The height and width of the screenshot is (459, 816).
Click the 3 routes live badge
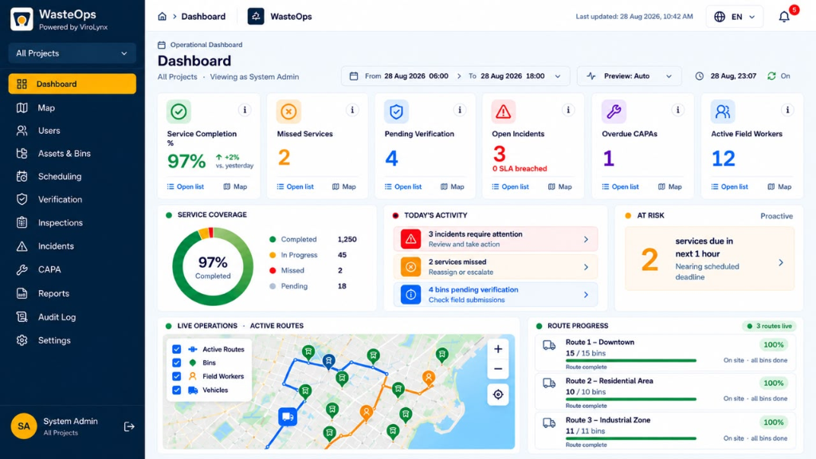pos(769,326)
